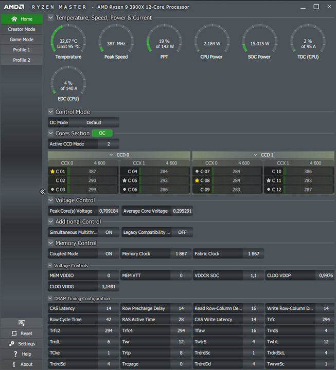The image size is (336, 370).
Task: Click the VDDCR SOC value 1,1
Action: pos(254,275)
